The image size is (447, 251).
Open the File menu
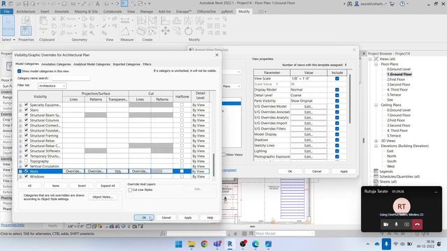(6, 12)
